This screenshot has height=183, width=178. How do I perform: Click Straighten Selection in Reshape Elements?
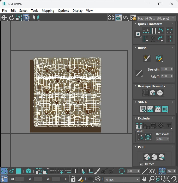[x=145, y=93]
